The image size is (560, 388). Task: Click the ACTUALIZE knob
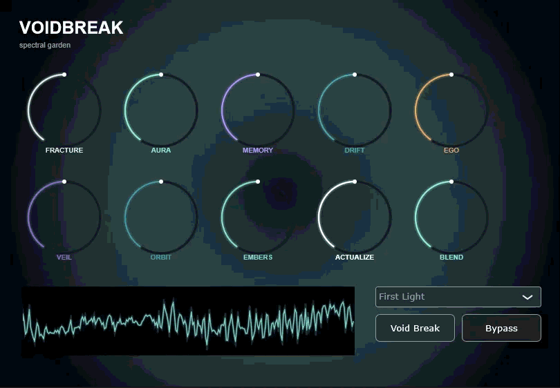355,217
